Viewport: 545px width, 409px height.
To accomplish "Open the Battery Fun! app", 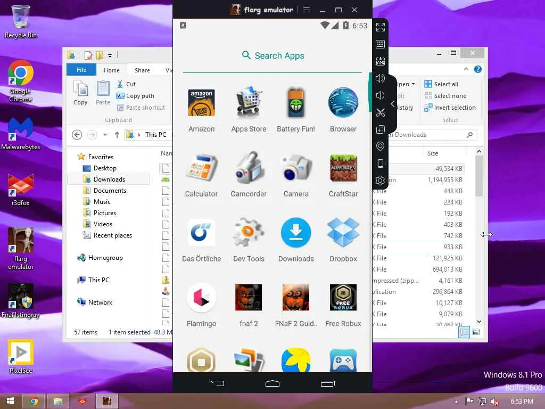I will click(296, 110).
